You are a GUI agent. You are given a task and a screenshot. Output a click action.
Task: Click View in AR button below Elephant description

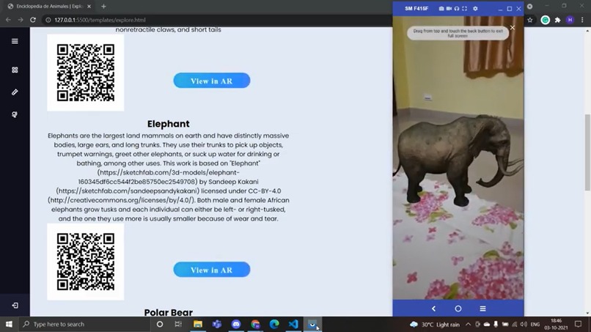[211, 270]
